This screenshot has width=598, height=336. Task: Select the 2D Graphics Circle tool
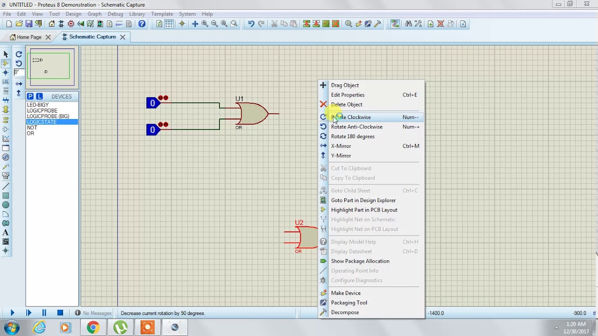[x=6, y=205]
